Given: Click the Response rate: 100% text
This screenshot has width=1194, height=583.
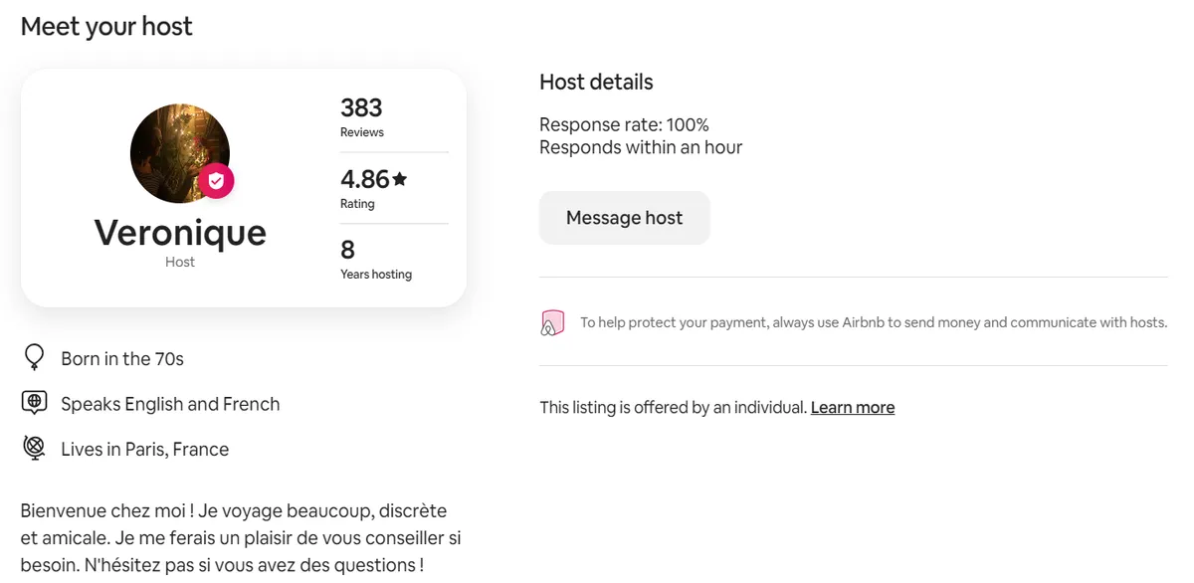Looking at the screenshot, I should [x=624, y=124].
